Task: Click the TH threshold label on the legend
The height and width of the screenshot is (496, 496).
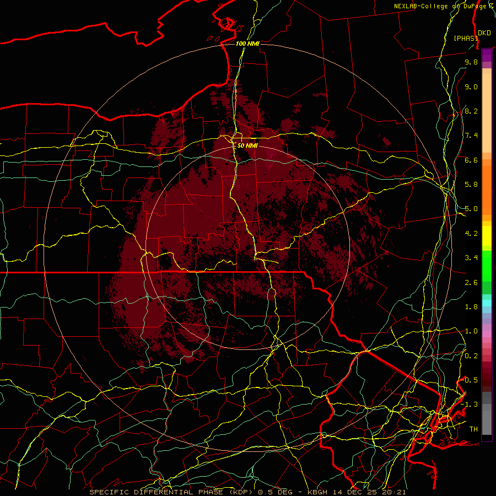Action: 473,429
